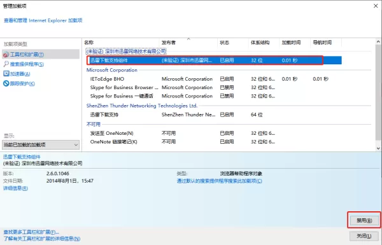
Task: Click ShenZhen Thunder Networking Technologies group header
Action: [x=142, y=106]
